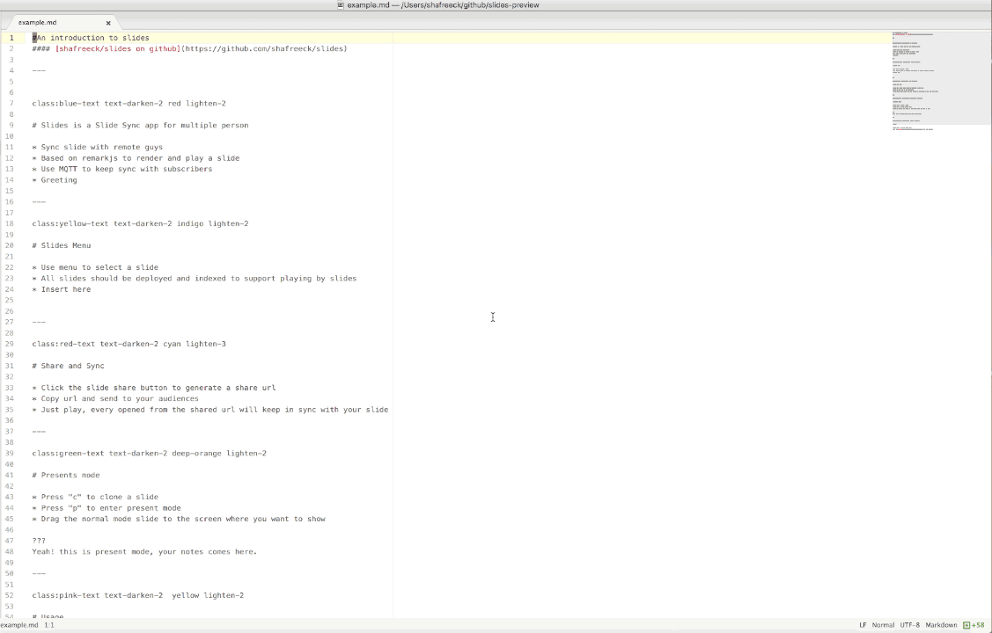Click line 'class:red-text text-darken-2 cyan lighten-3'
The image size is (992, 633).
(x=129, y=345)
